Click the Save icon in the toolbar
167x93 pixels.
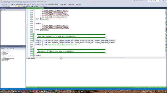click(x=13, y=5)
